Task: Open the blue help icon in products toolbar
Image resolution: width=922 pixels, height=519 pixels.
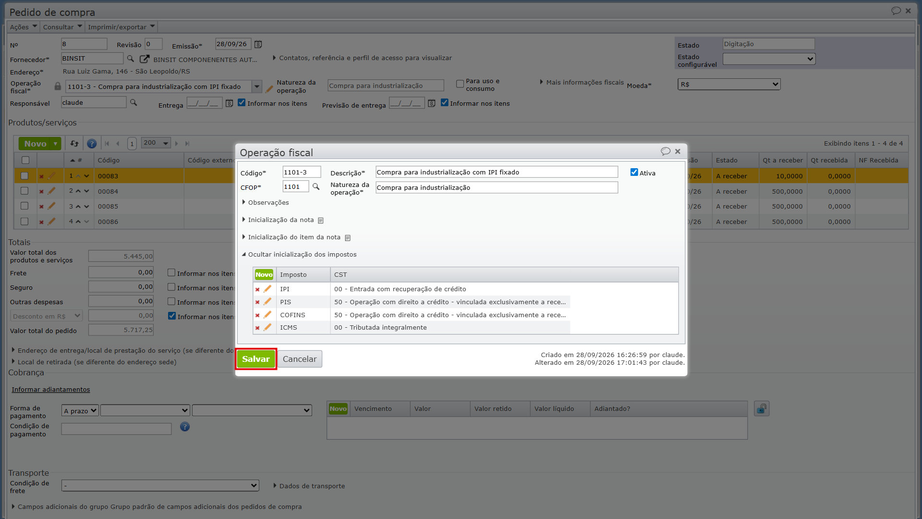Action: (92, 143)
